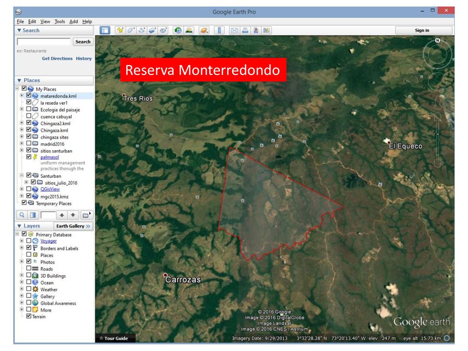468x351 pixels.
Task: Click the add folder icon in Places
Action: [86, 215]
